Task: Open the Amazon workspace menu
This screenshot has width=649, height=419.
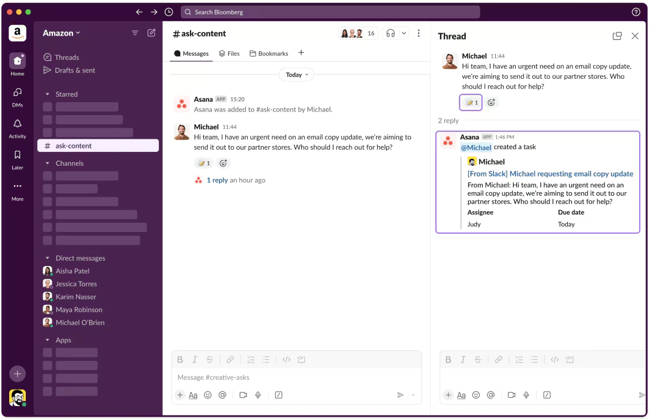Action: [x=61, y=33]
